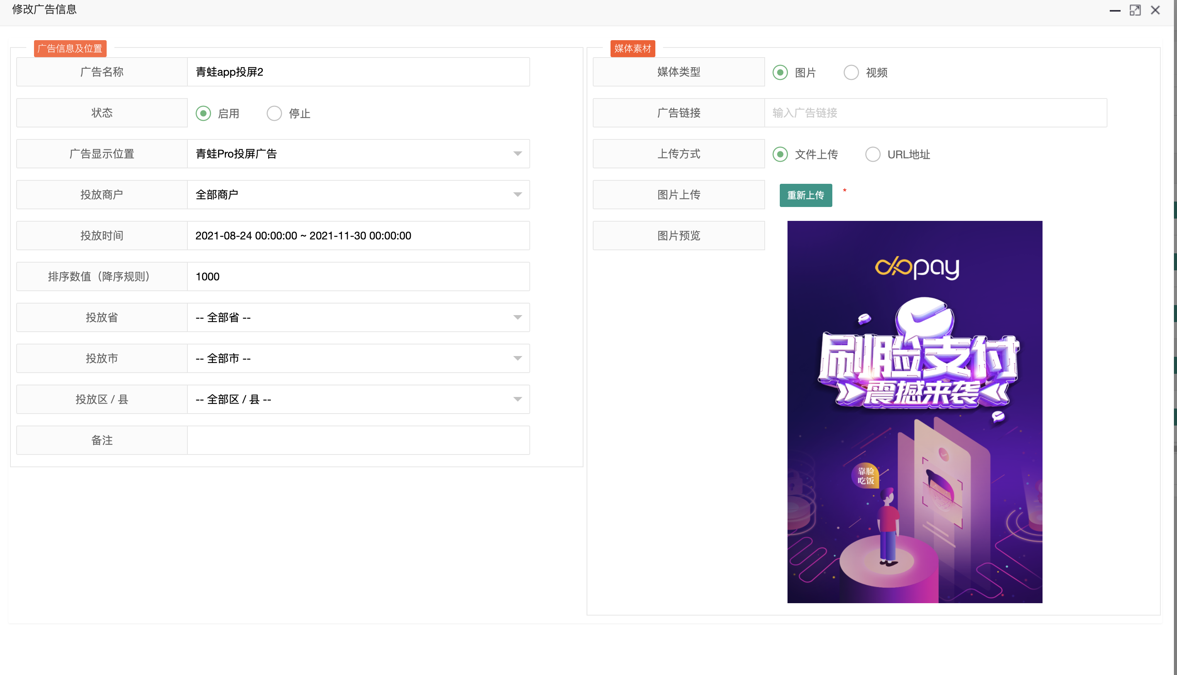This screenshot has height=675, width=1177.
Task: Click the ad image preview thumbnail
Action: tap(915, 412)
